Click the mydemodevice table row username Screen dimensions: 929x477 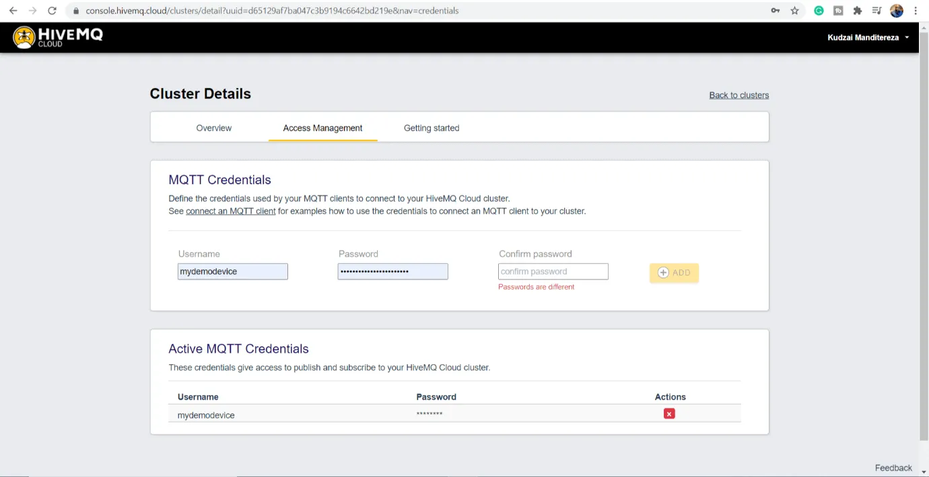click(206, 415)
